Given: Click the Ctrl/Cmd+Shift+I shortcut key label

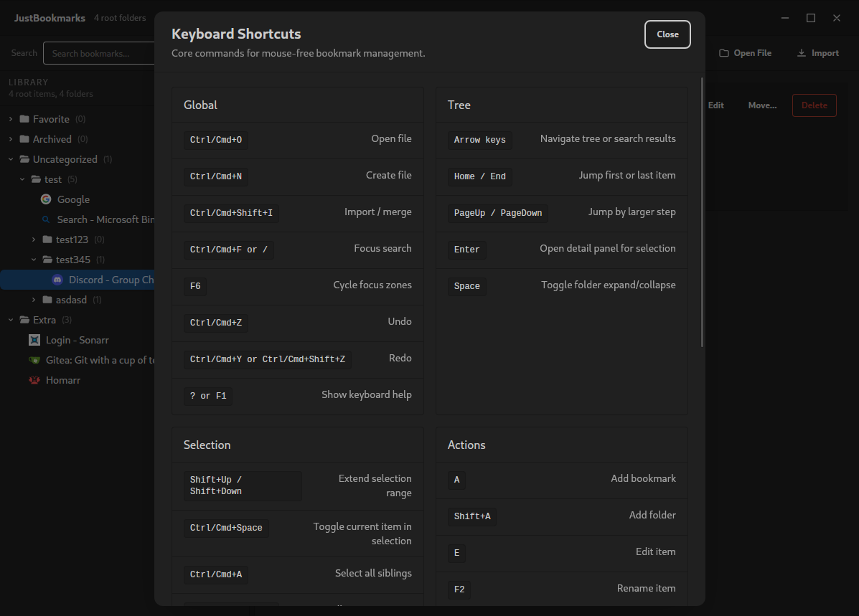Looking at the screenshot, I should tap(231, 213).
